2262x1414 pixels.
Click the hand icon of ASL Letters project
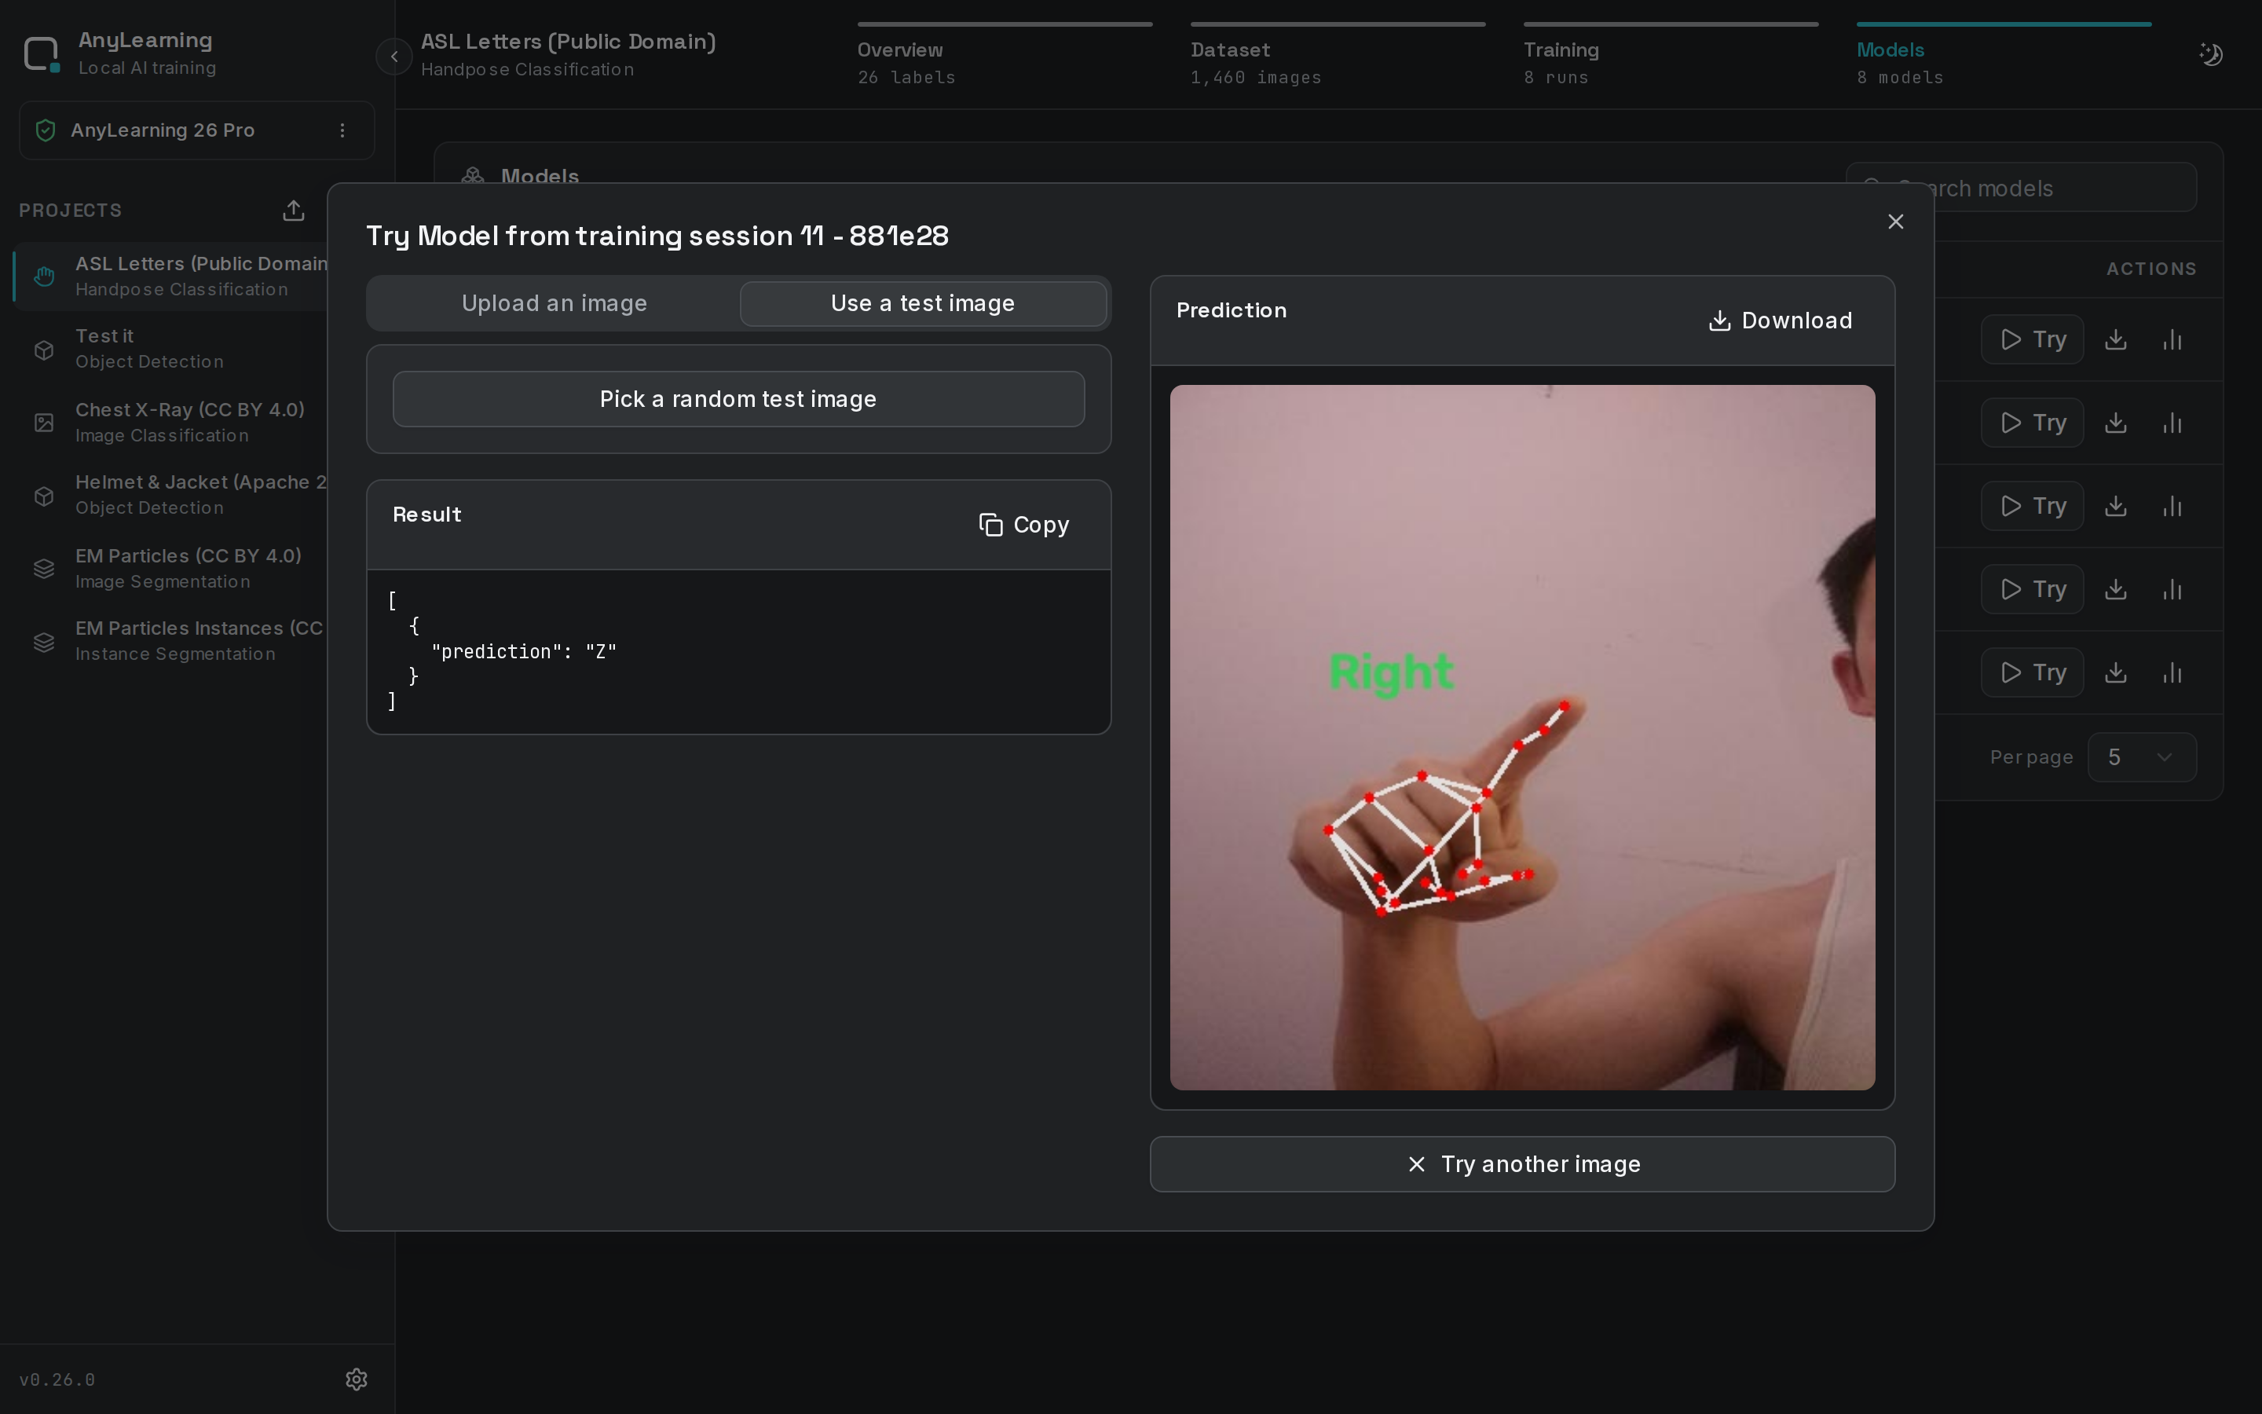coord(44,276)
